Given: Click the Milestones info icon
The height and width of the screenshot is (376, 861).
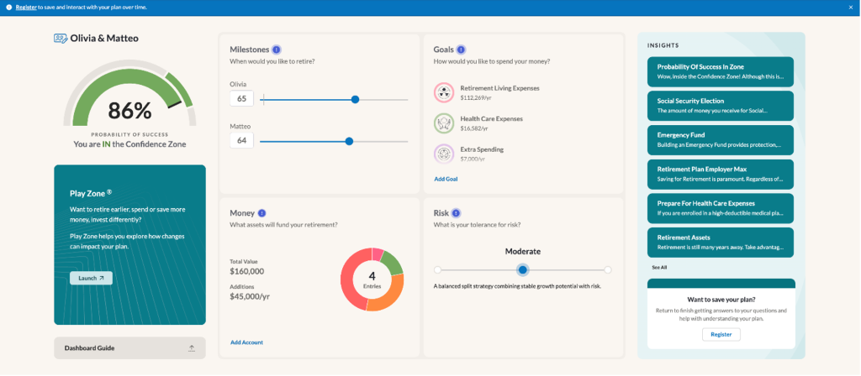Looking at the screenshot, I should [x=277, y=50].
